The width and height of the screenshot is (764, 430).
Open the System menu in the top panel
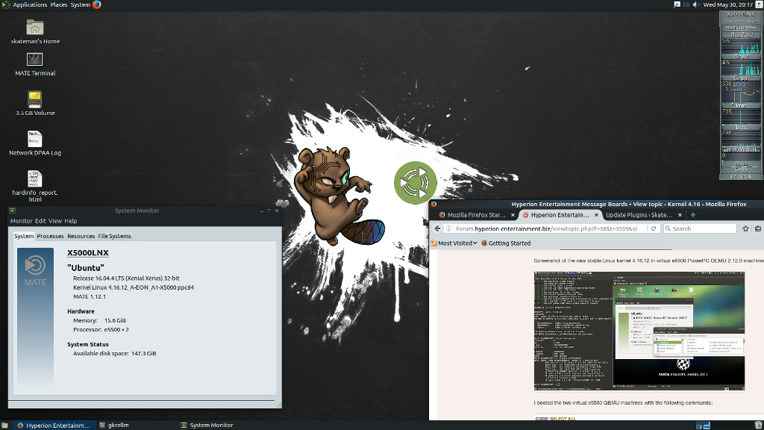pyautogui.click(x=81, y=5)
